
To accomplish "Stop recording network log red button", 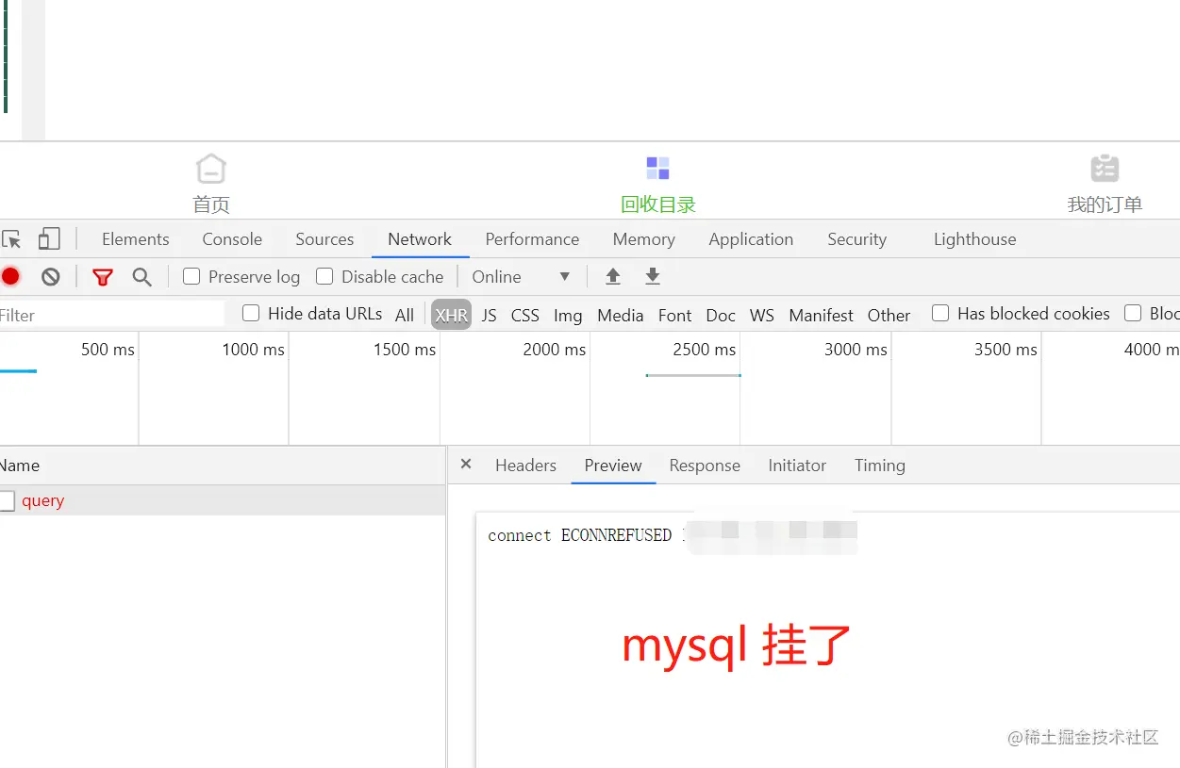I will pyautogui.click(x=10, y=276).
